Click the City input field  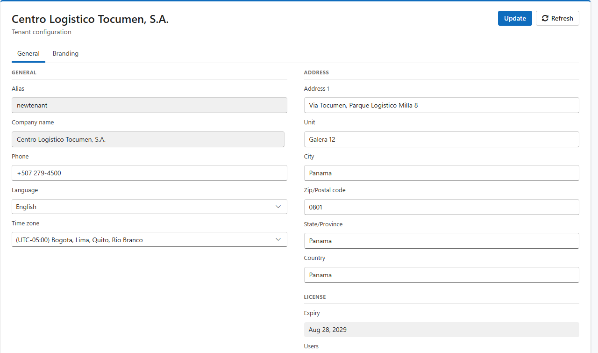click(x=441, y=173)
